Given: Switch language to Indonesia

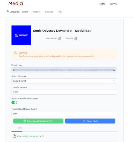Looking at the screenshot, I should point(49,12).
